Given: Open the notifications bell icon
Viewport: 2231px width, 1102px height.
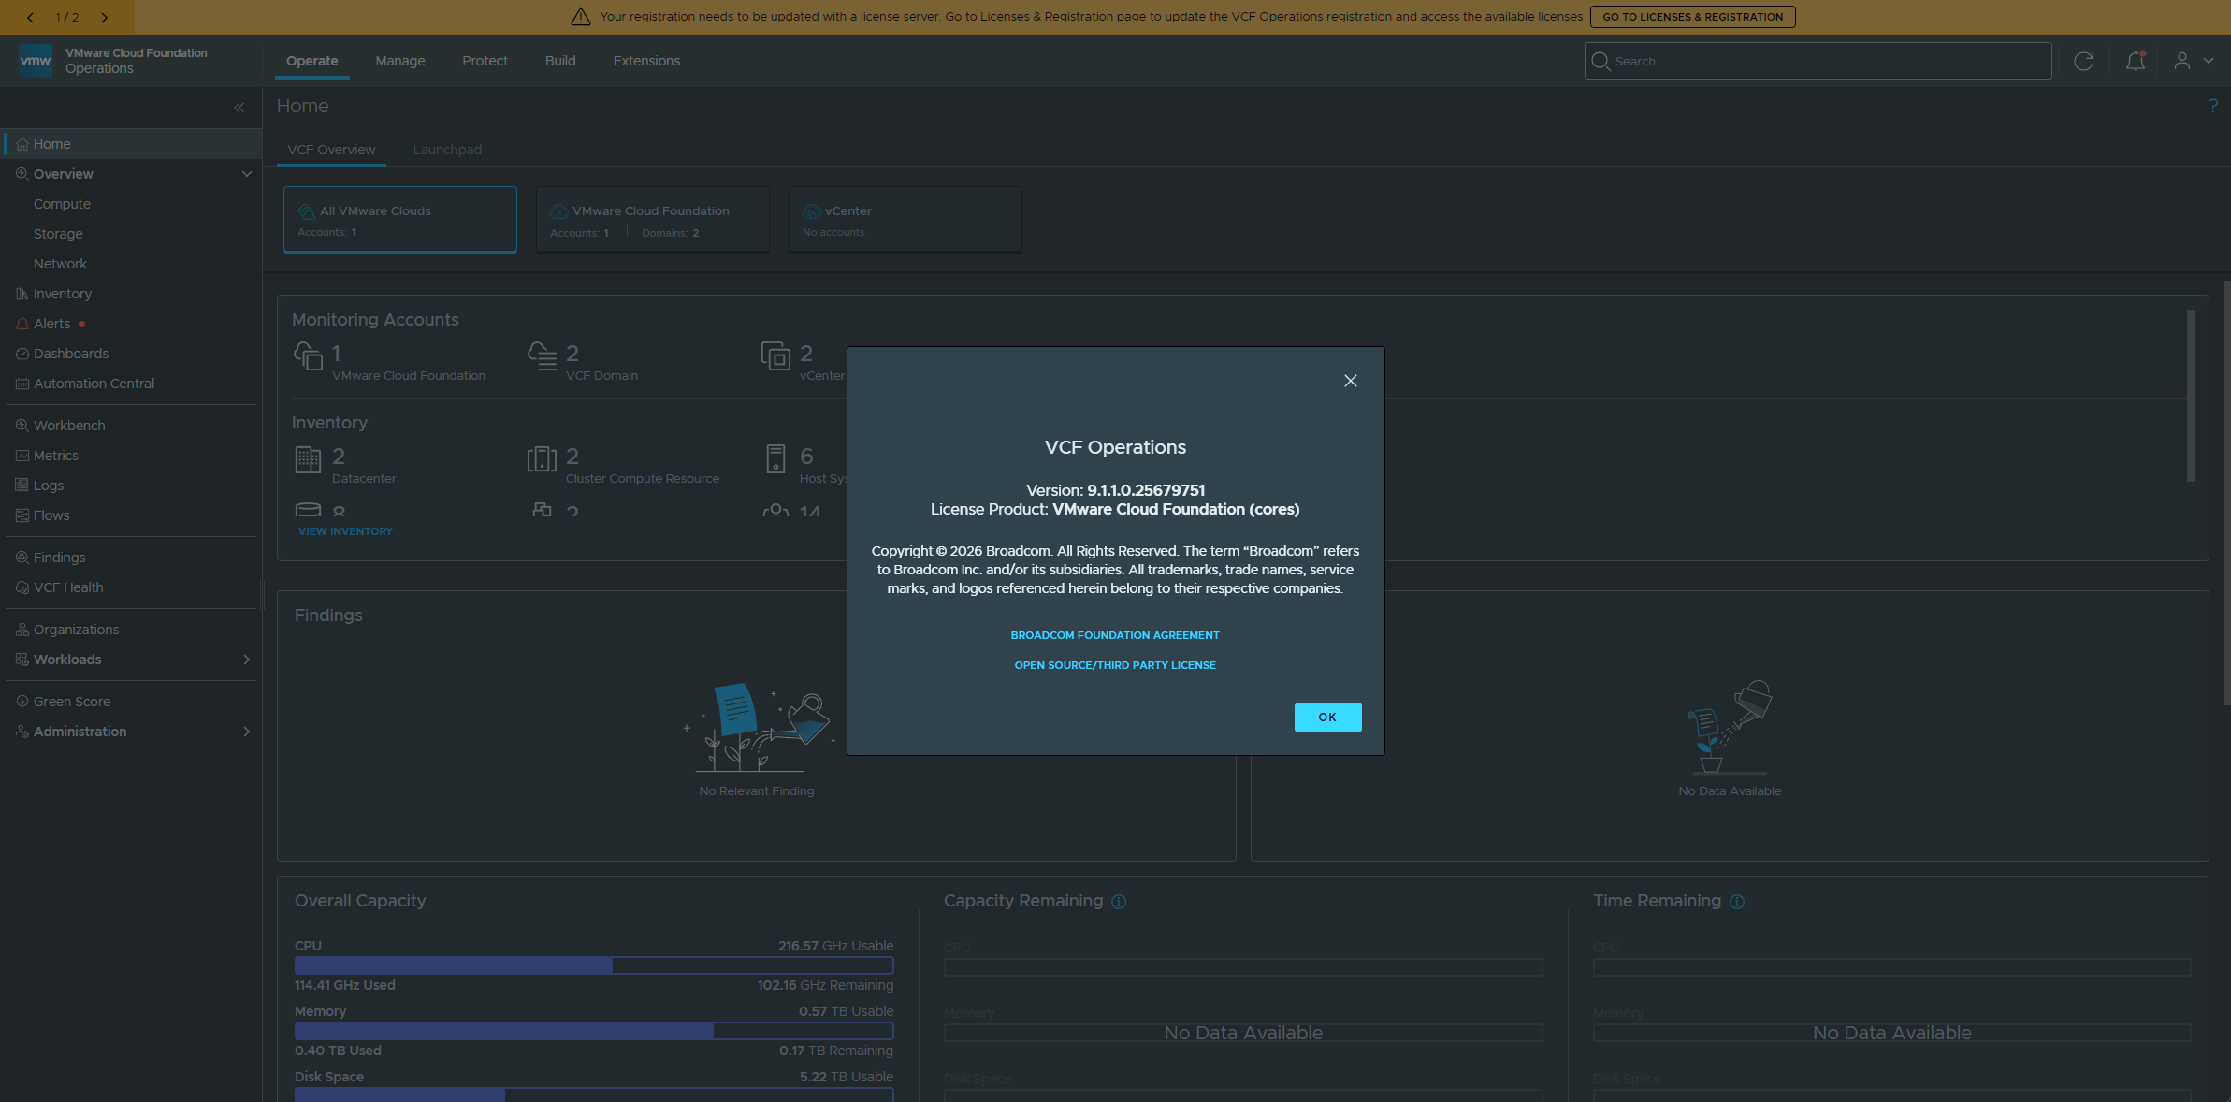Looking at the screenshot, I should tap(2136, 61).
